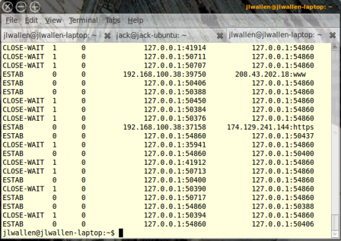Screen dimensions: 341x241
Task: Open the Edit menu
Action: (x=32, y=20)
